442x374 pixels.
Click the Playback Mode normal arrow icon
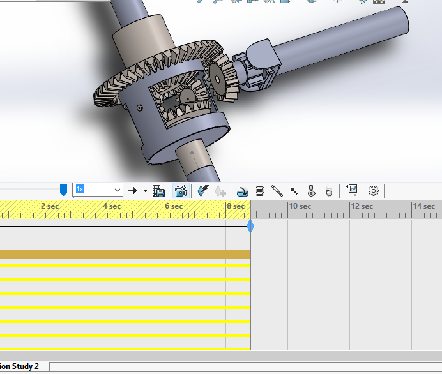click(x=132, y=191)
